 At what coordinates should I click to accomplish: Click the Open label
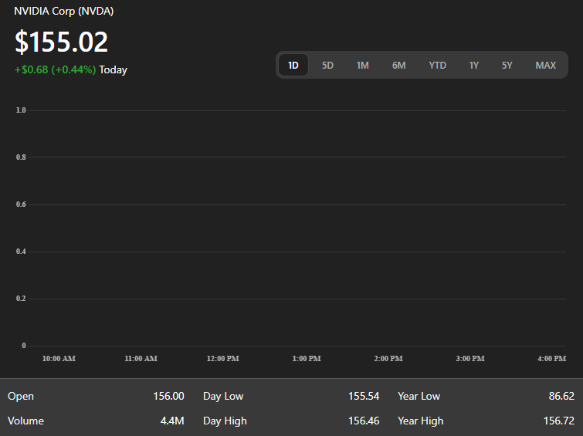point(21,396)
